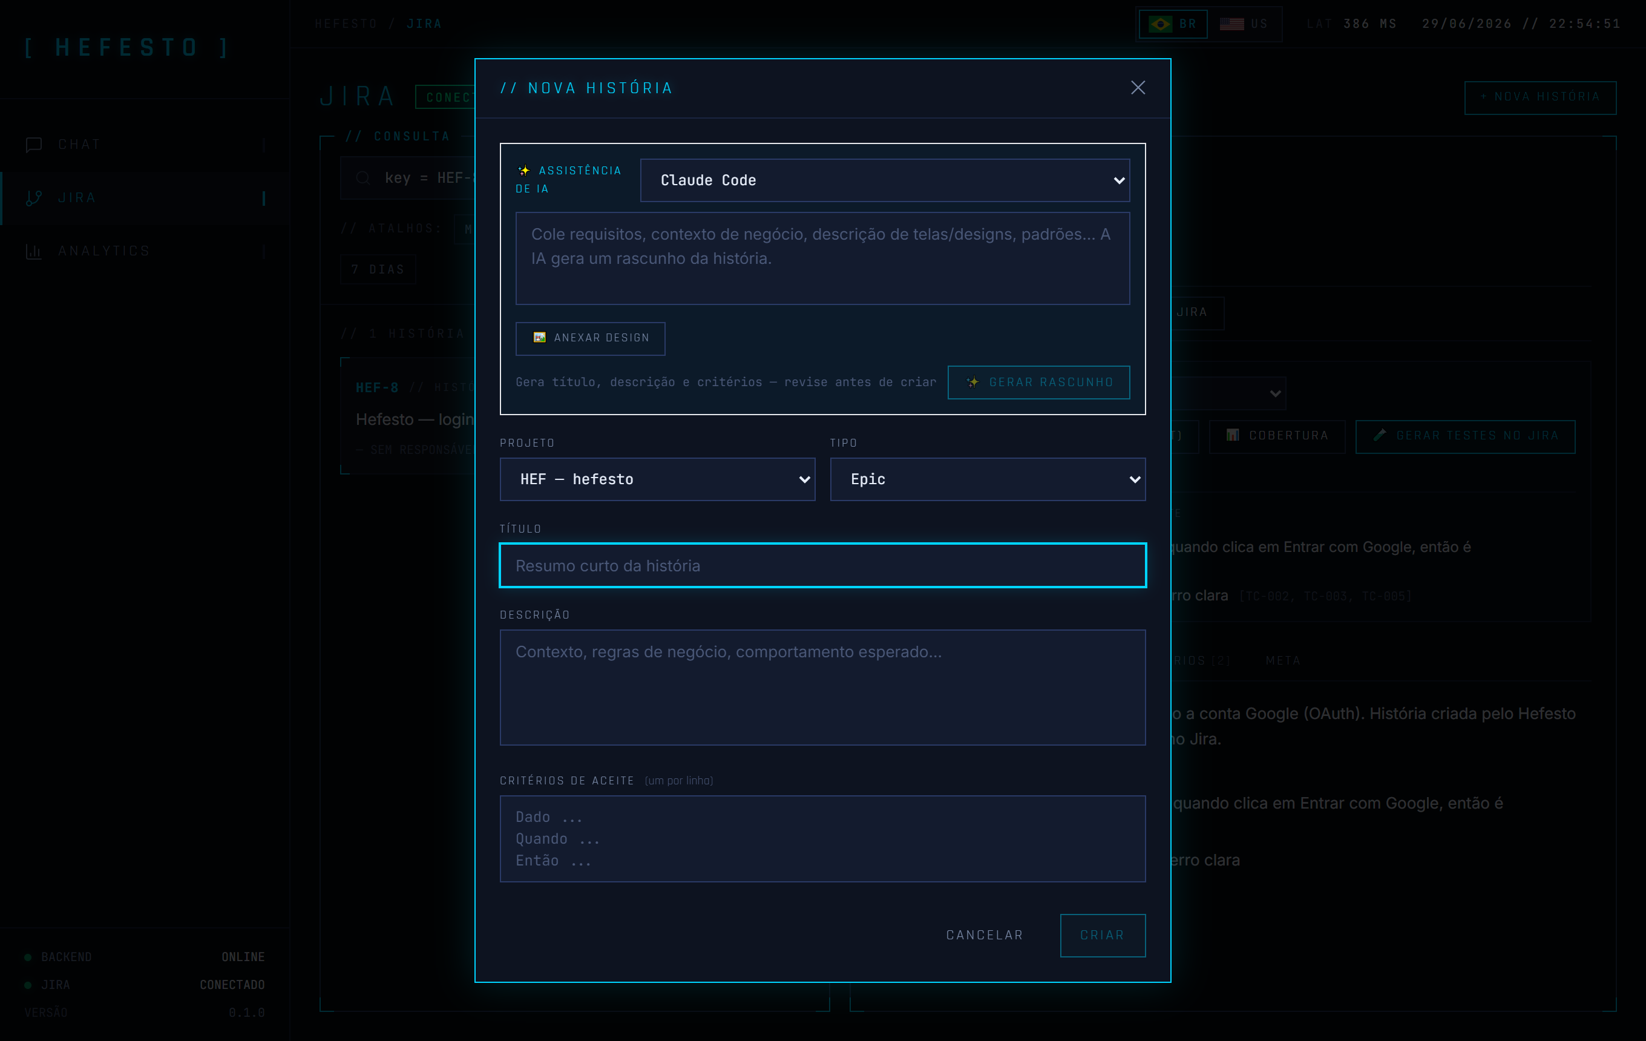Click the Analytics bar chart icon

coord(33,252)
